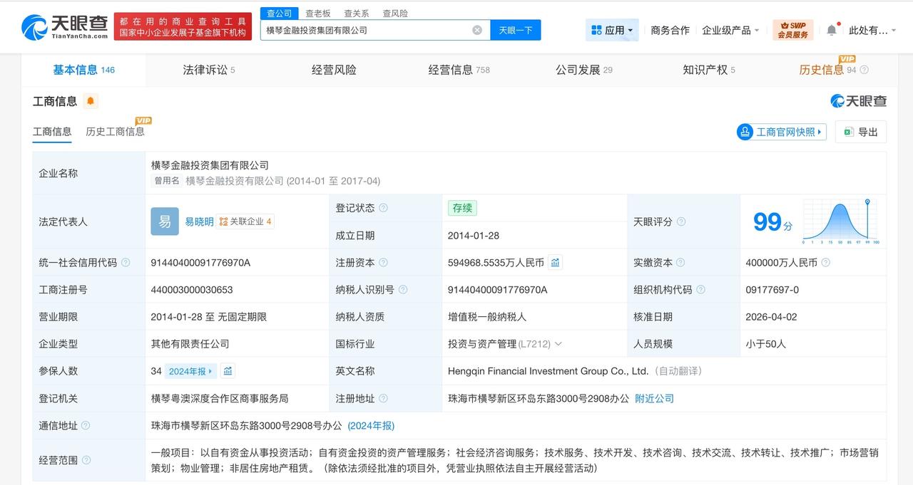Expand the 国标行业 L7212 classification dropdown
This screenshot has width=913, height=485.
tap(557, 344)
